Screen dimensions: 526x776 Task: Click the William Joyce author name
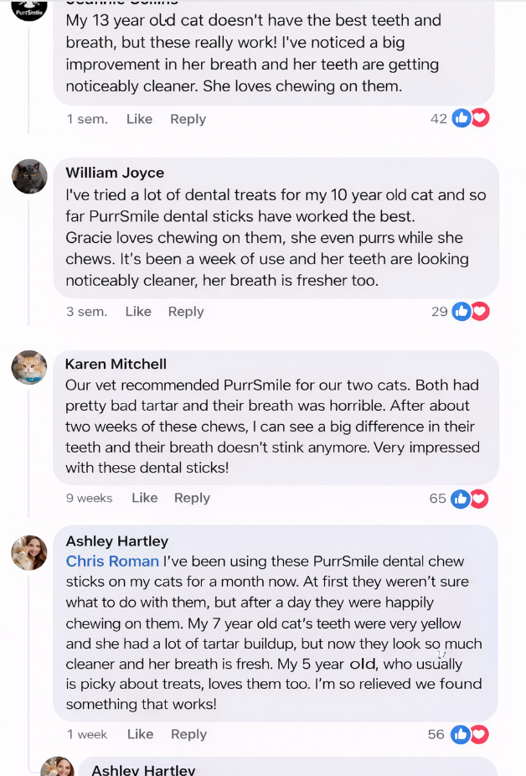115,173
